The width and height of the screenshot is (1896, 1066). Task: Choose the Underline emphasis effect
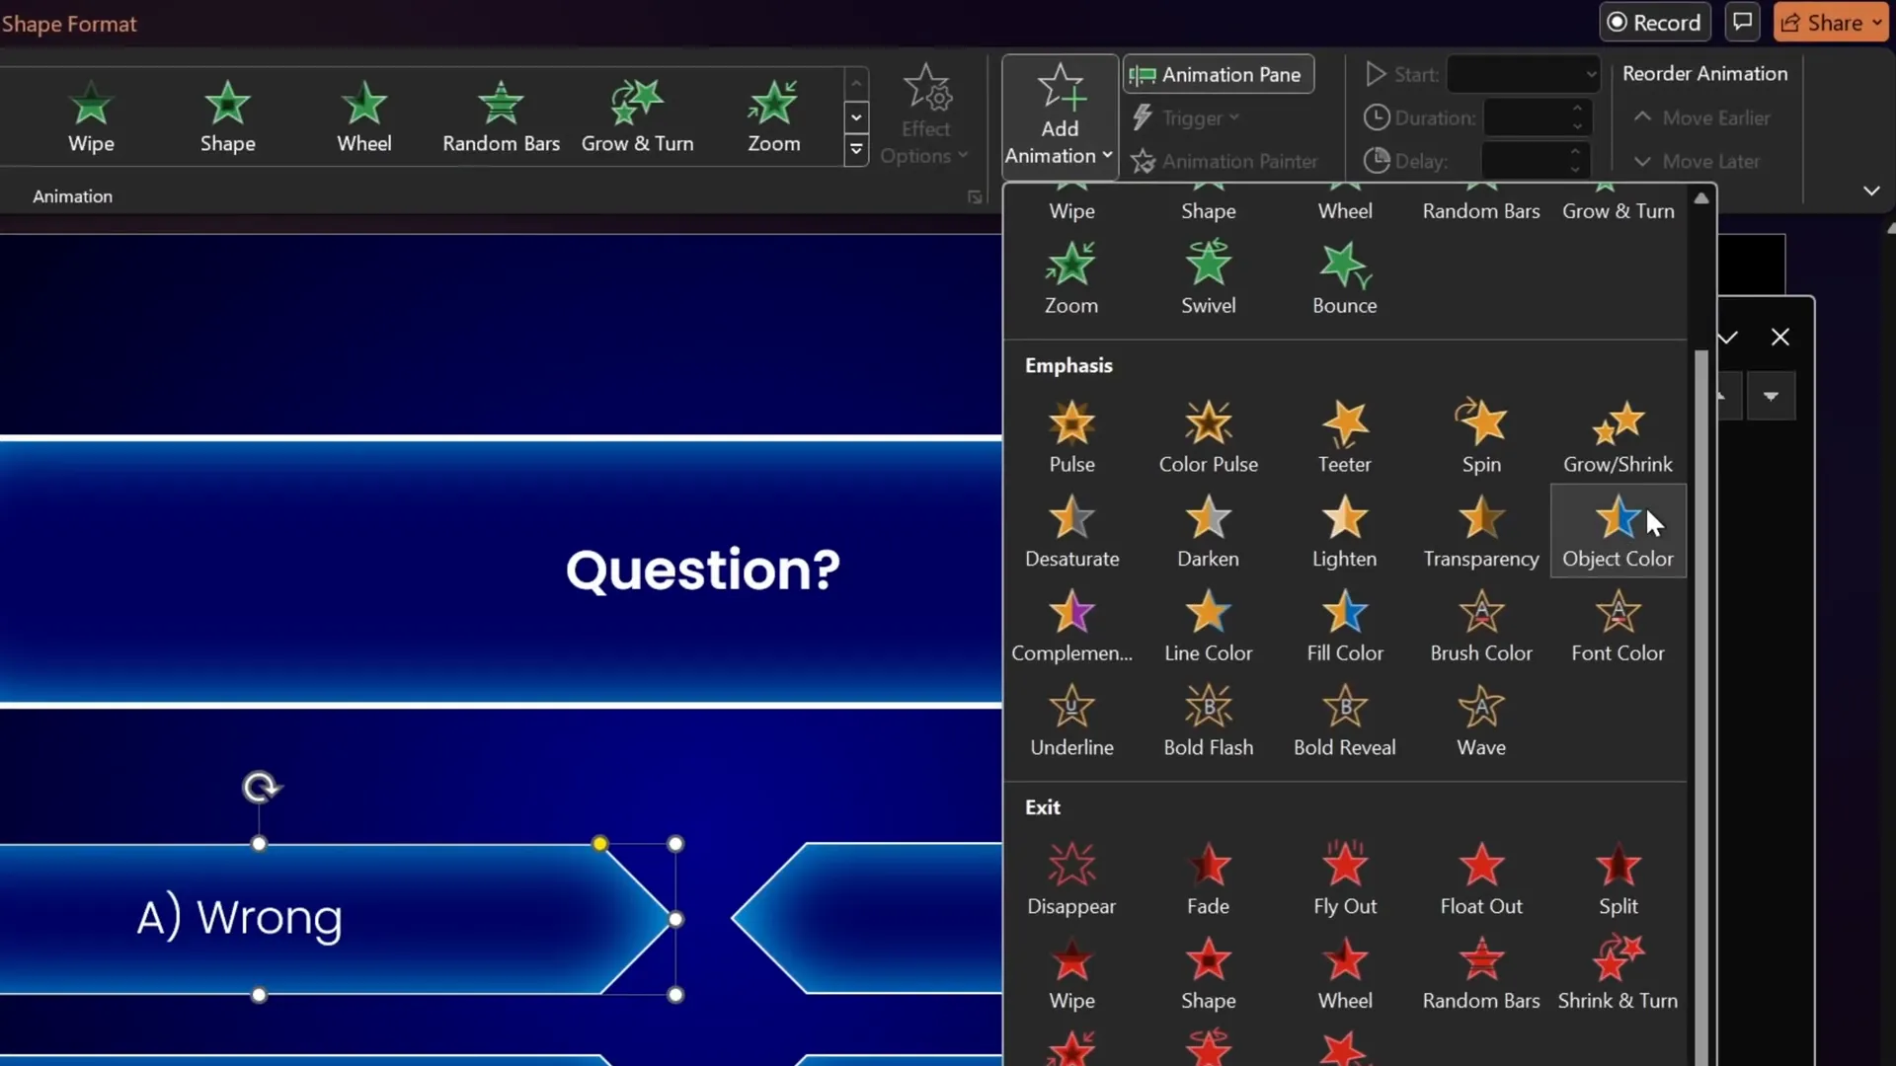pyautogui.click(x=1071, y=722)
